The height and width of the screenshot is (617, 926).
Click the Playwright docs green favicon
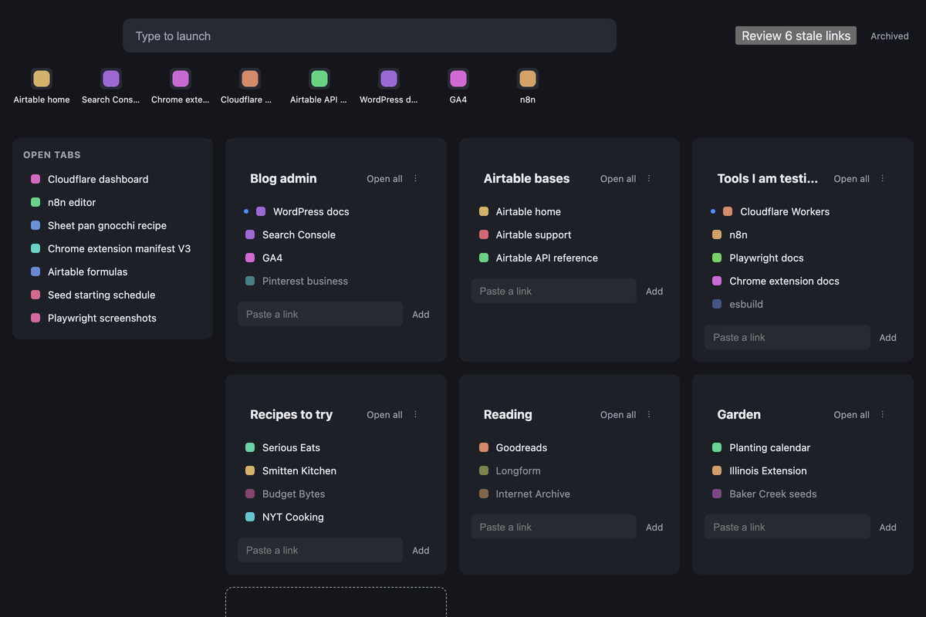tap(717, 258)
